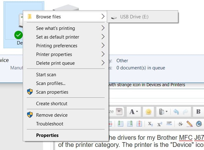Open Printing preferences menu entry
The height and width of the screenshot is (150, 204).
[57, 46]
